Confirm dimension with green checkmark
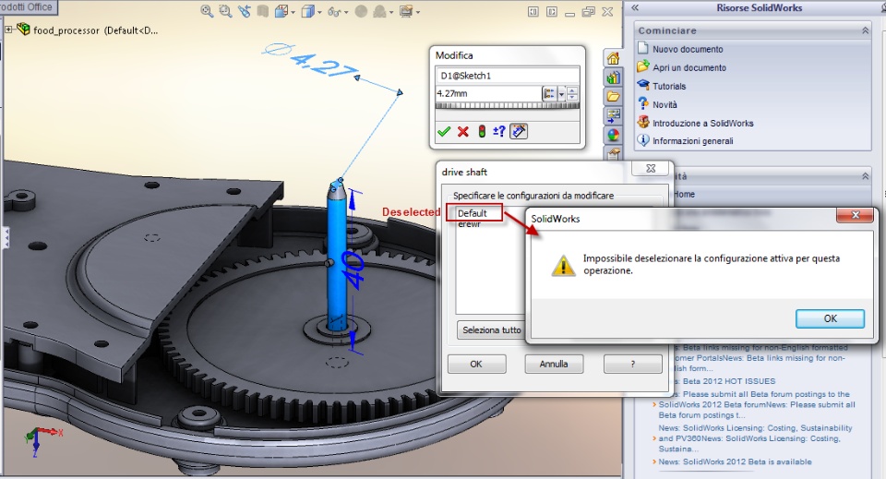This screenshot has width=886, height=479. pyautogui.click(x=444, y=132)
